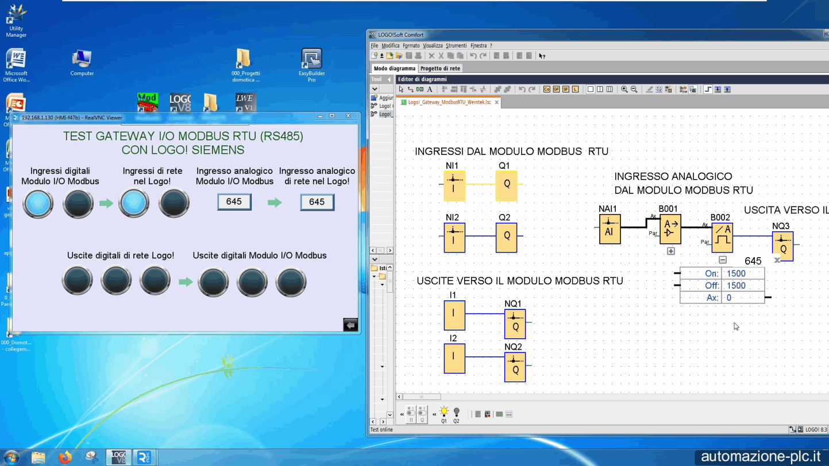Click the green data table icon

[499, 414]
